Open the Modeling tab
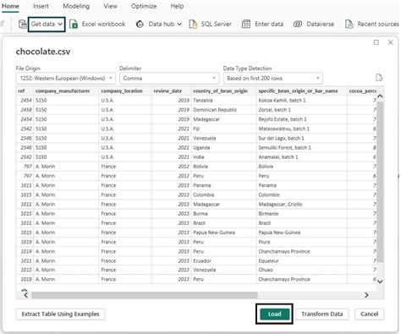 coord(76,6)
